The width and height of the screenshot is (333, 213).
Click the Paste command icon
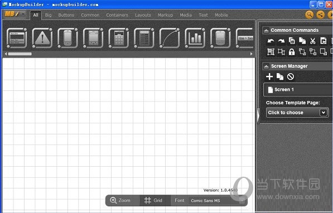coord(302,41)
